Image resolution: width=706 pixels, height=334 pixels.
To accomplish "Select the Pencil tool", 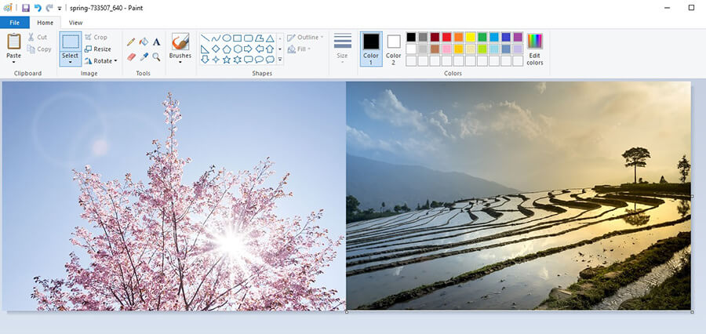I will coord(131,42).
